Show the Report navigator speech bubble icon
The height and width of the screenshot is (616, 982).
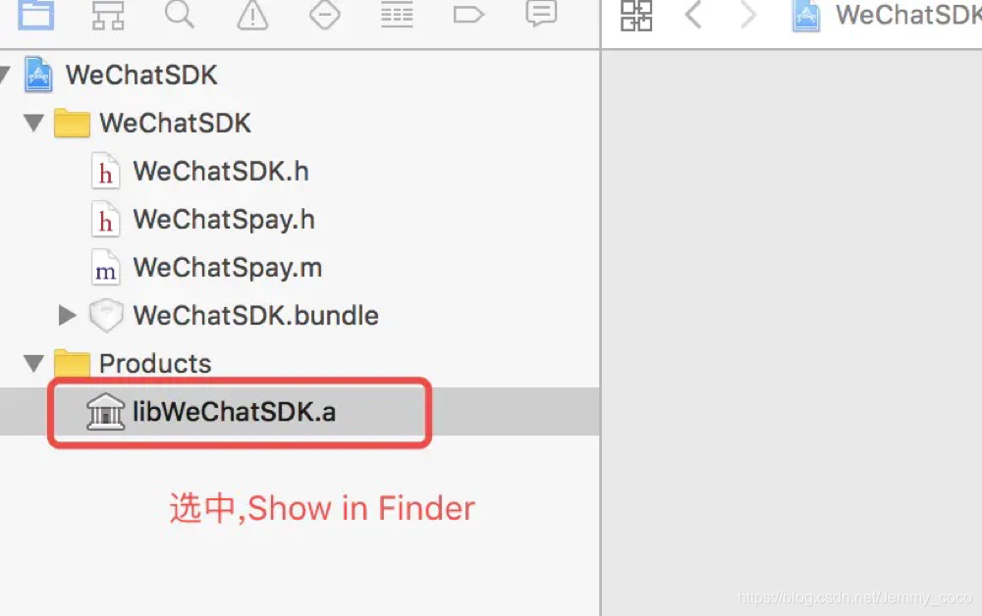pos(541,13)
